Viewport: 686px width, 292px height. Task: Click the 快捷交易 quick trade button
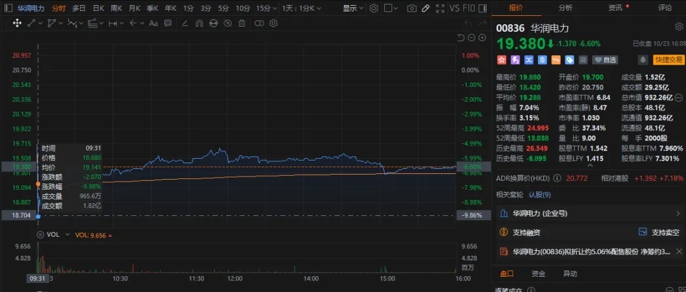(668, 60)
